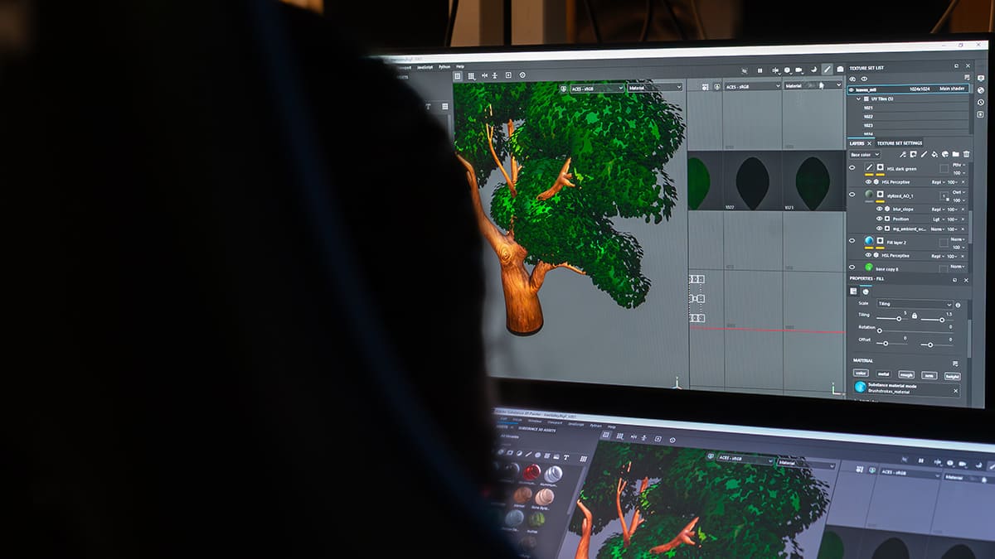Open 3D viewport ACES - sRGB dropdown
Image resolution: width=995 pixels, height=559 pixels.
click(x=597, y=88)
